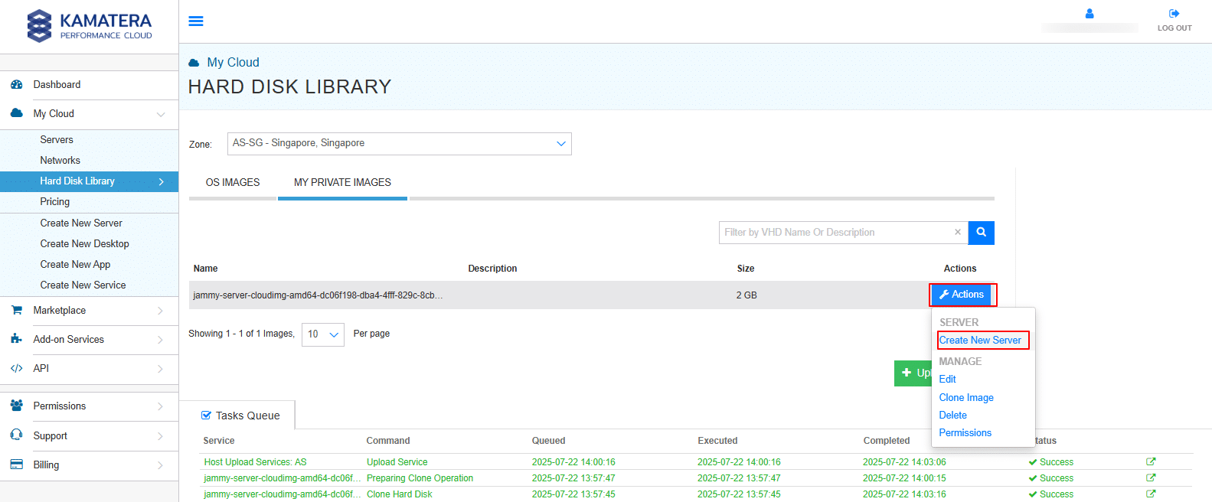Choose Clone Image in the Actions menu
1212x502 pixels.
(966, 397)
